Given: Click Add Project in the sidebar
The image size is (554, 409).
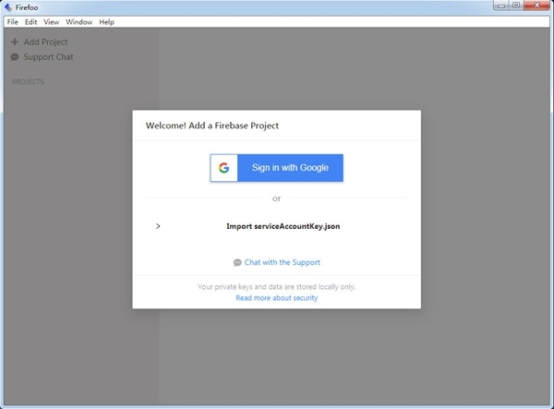Looking at the screenshot, I should 45,42.
